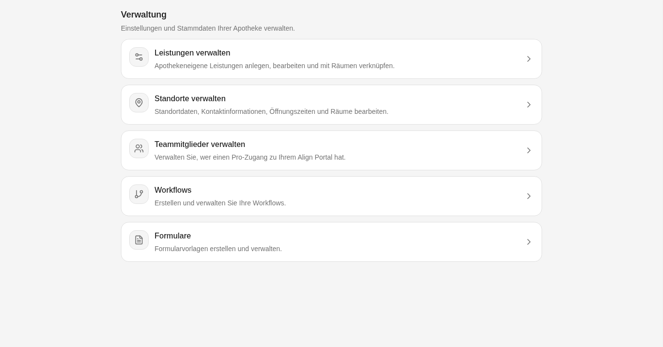
Task: Click subtitle 'Einstellungen und Stammdaten Ihrer Apotheke verwalten.'
Action: pyautogui.click(x=208, y=28)
